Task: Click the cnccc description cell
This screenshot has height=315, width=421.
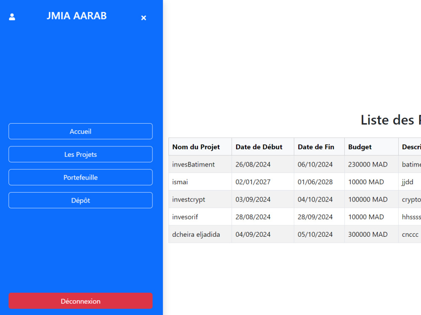Action: click(410, 234)
